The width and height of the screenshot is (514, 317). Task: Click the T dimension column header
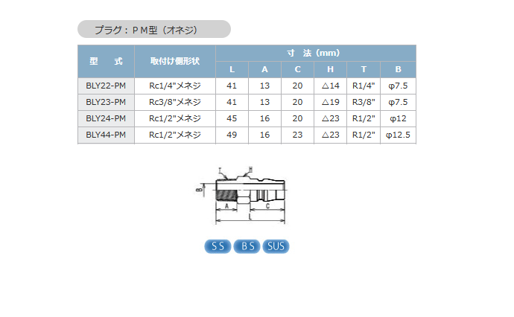point(363,70)
